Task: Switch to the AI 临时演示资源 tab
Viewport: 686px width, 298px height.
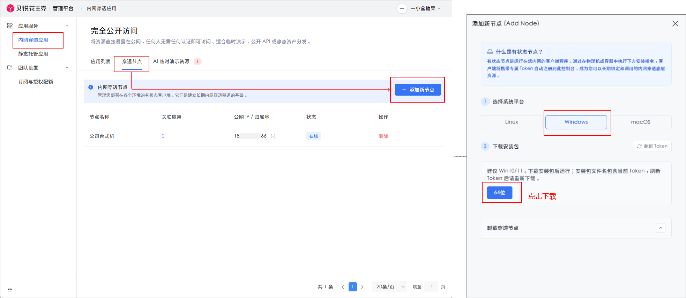Action: (171, 61)
